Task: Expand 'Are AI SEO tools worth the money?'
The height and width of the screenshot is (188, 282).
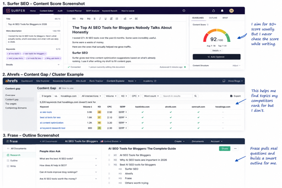Action: (68, 179)
